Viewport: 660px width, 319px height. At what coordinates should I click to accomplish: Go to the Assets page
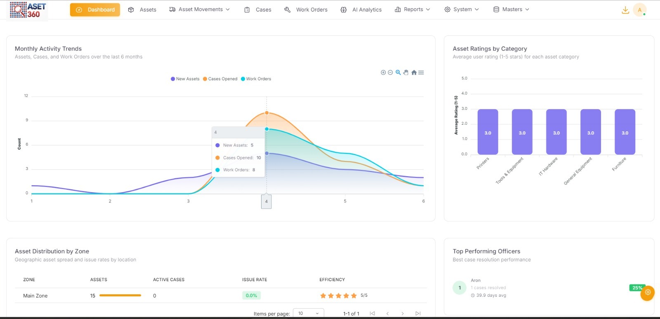(x=142, y=9)
